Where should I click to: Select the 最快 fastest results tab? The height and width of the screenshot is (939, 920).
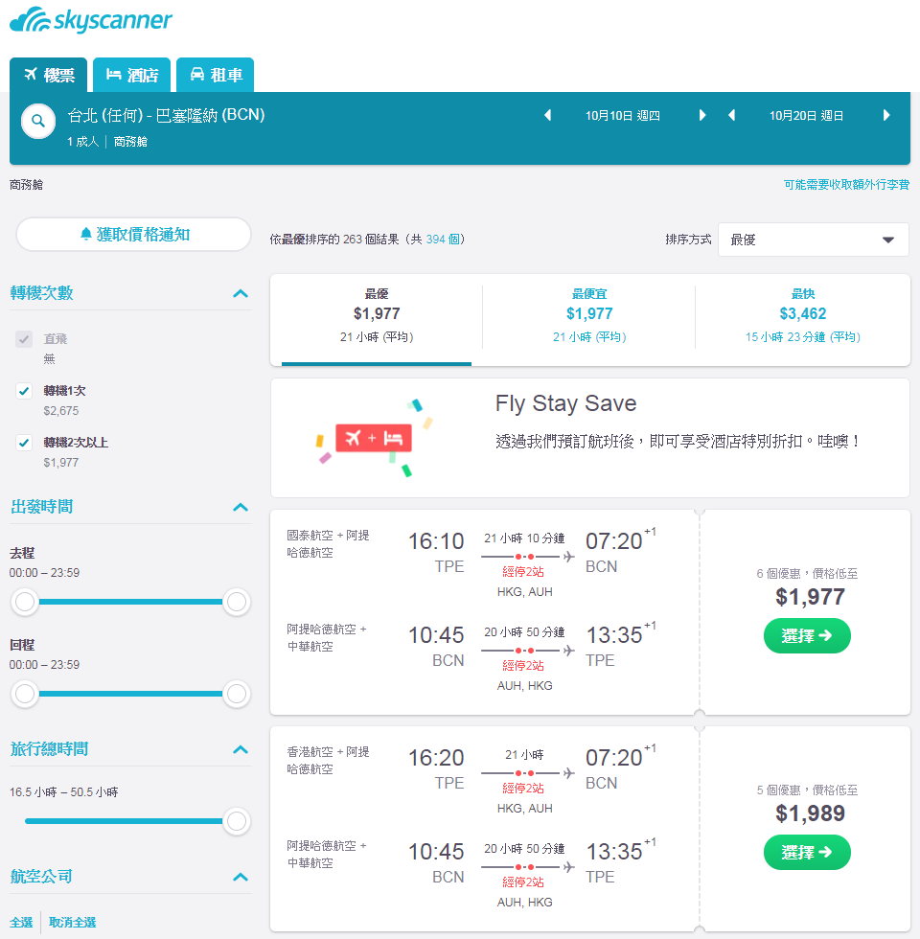click(x=803, y=315)
